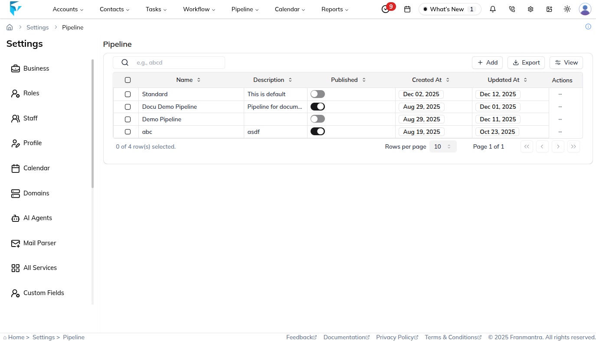The image size is (596, 341).
Task: Expand the Accounts menu
Action: pyautogui.click(x=68, y=9)
